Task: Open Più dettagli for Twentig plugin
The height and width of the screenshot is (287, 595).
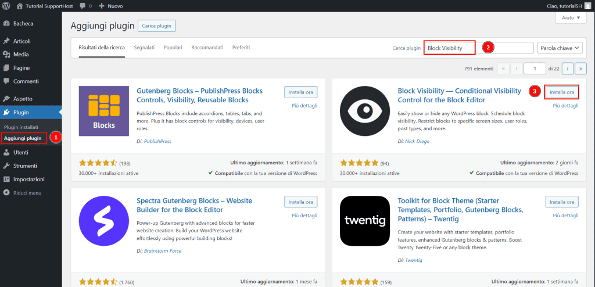Action: 566,215
